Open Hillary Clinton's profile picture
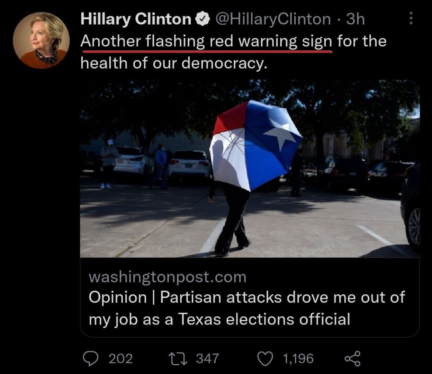 [41, 40]
